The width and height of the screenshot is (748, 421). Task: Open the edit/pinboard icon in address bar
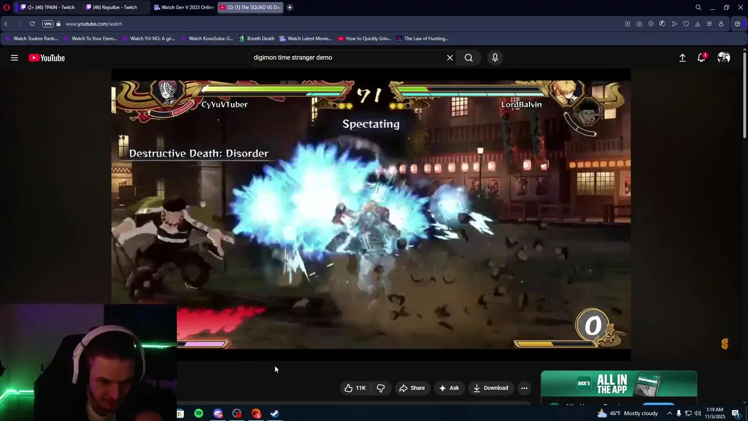pos(628,24)
